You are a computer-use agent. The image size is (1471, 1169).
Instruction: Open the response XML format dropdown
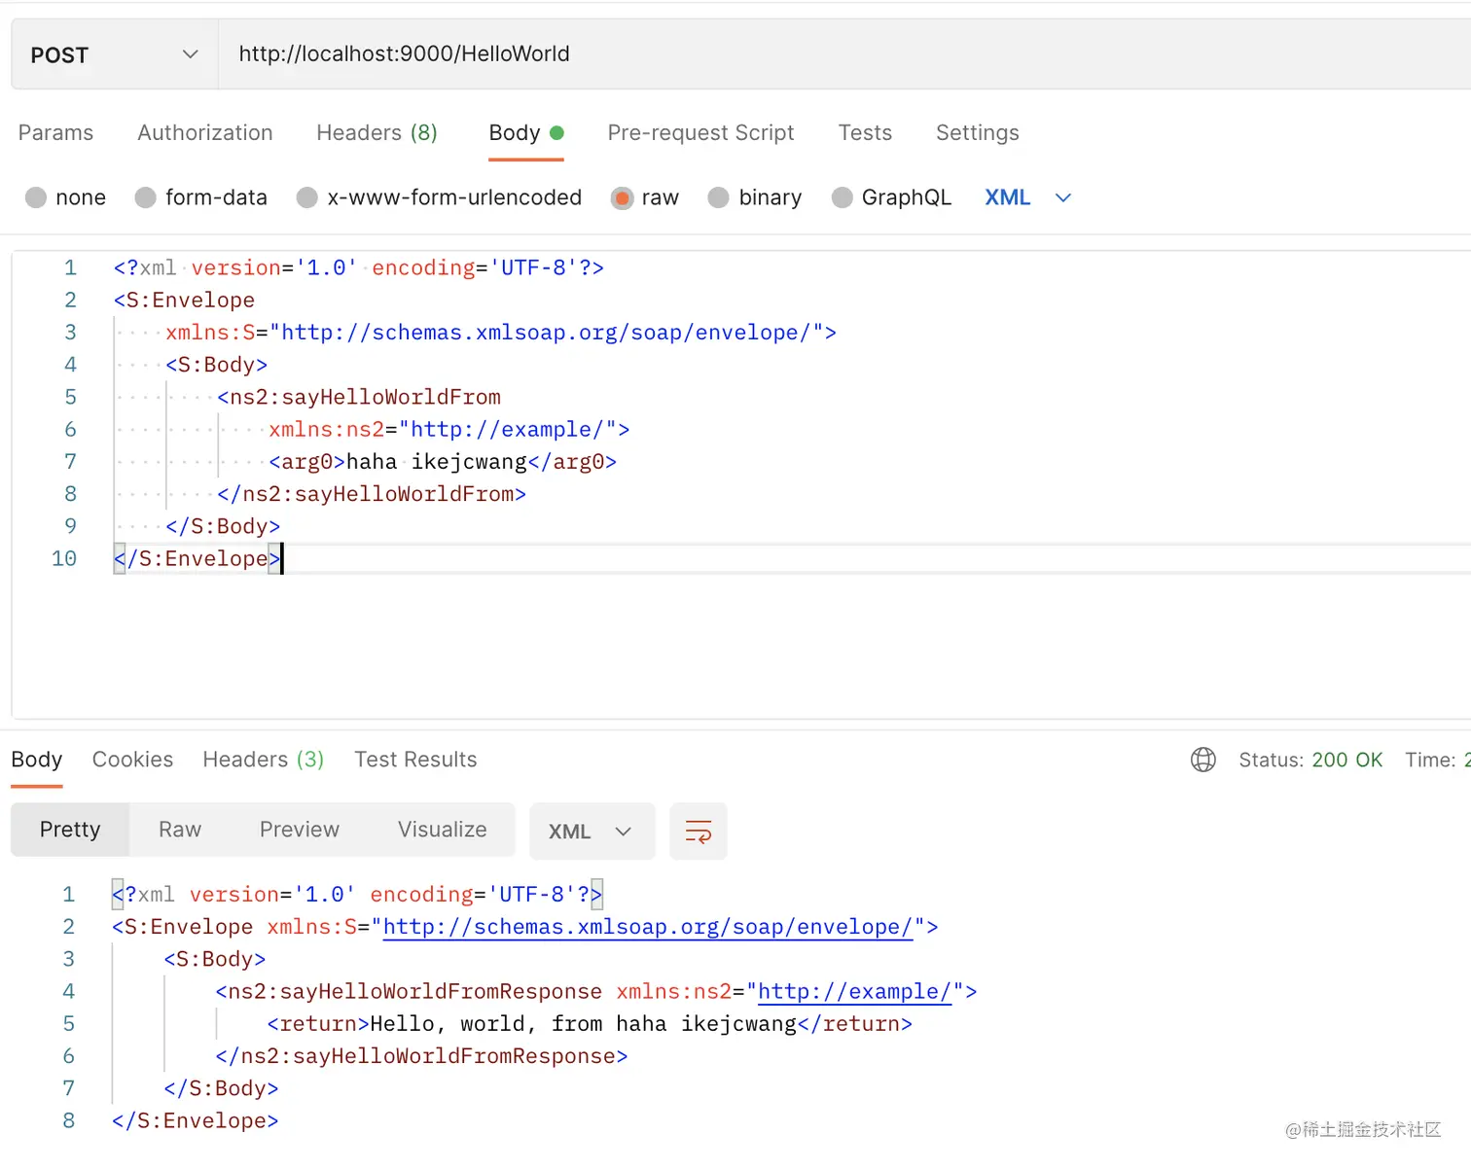591,832
